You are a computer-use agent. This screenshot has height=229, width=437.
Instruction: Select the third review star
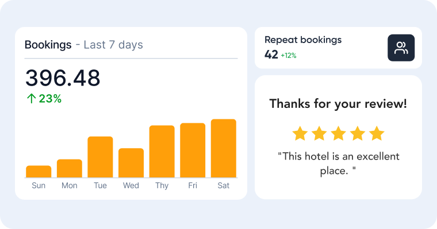(x=338, y=133)
